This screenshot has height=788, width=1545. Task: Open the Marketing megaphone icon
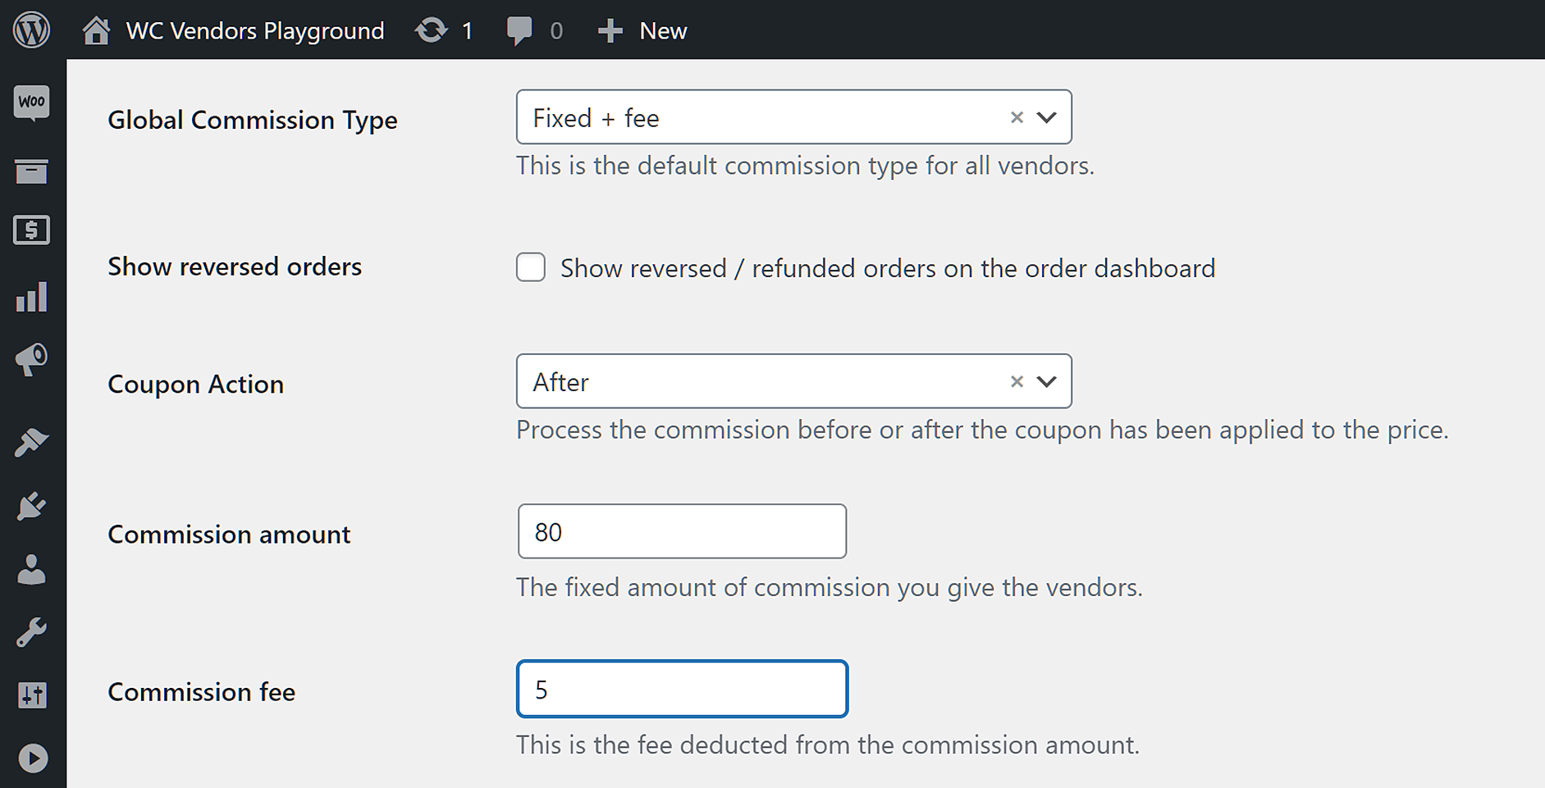point(32,360)
